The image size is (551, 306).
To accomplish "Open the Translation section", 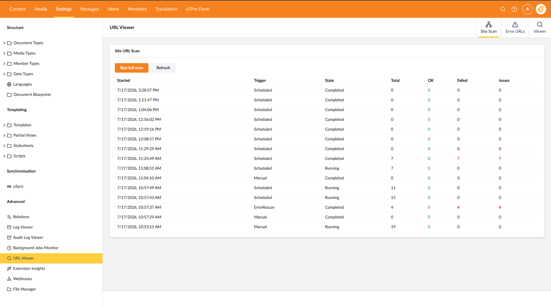I will [x=166, y=9].
